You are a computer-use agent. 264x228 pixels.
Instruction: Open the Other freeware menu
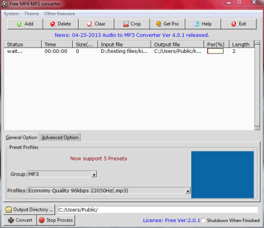(59, 14)
